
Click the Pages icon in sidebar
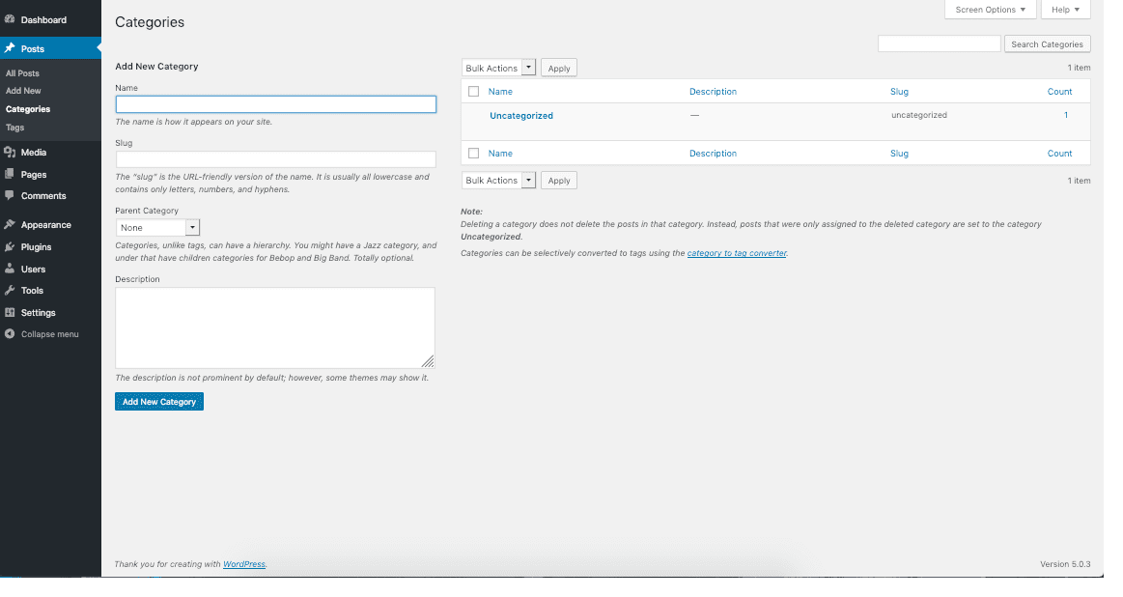click(x=12, y=174)
